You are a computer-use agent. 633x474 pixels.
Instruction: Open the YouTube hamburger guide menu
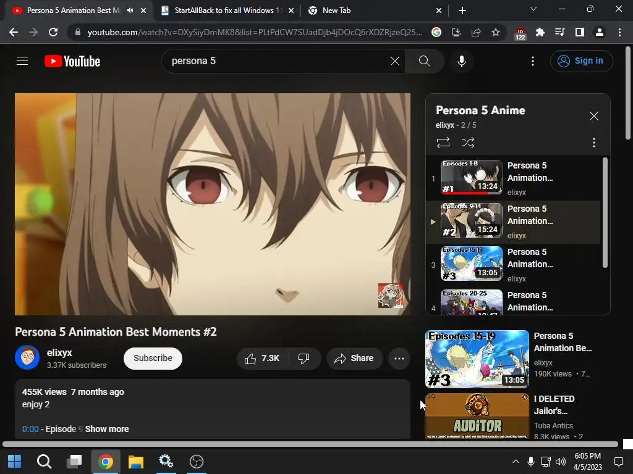point(22,61)
